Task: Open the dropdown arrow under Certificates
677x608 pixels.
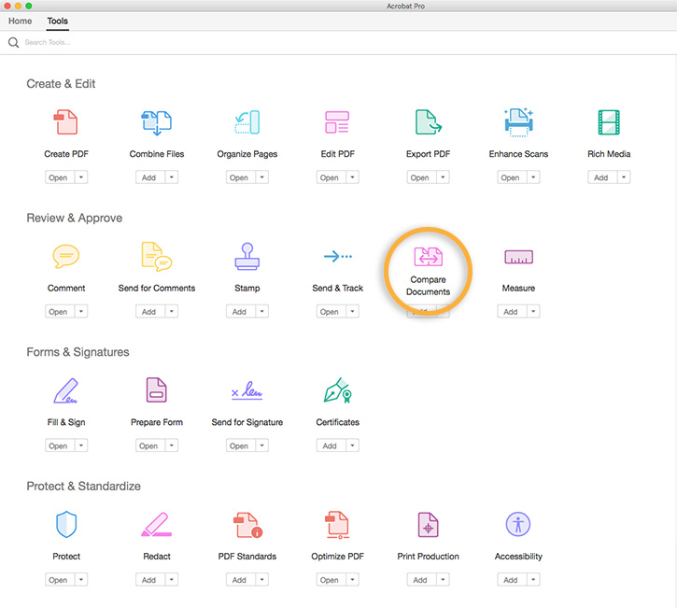Action: [353, 445]
